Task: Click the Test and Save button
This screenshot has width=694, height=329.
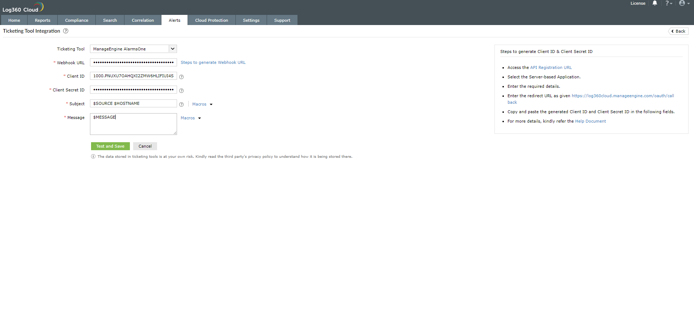Action: 110,146
